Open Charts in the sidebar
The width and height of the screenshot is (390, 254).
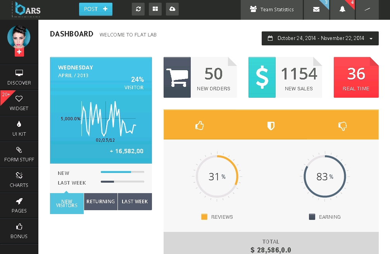pos(19,180)
